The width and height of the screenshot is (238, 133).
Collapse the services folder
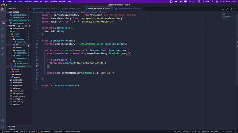pos(19,61)
